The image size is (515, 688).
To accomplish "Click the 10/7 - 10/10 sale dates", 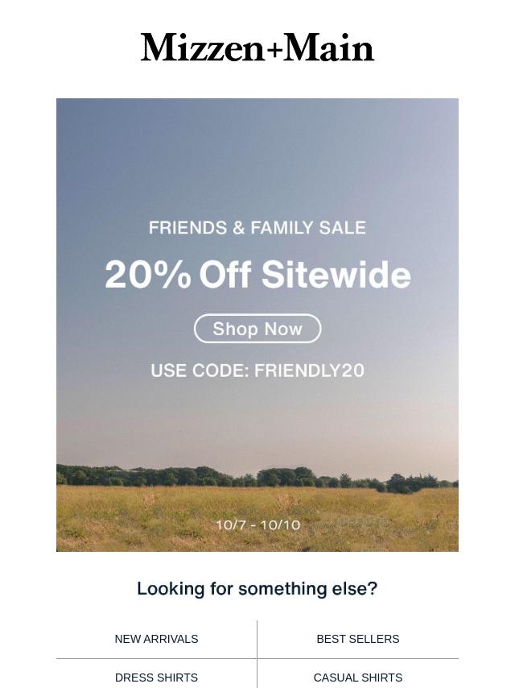I will [257, 524].
